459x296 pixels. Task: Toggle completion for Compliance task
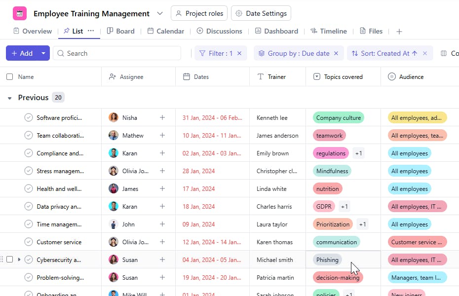29,153
